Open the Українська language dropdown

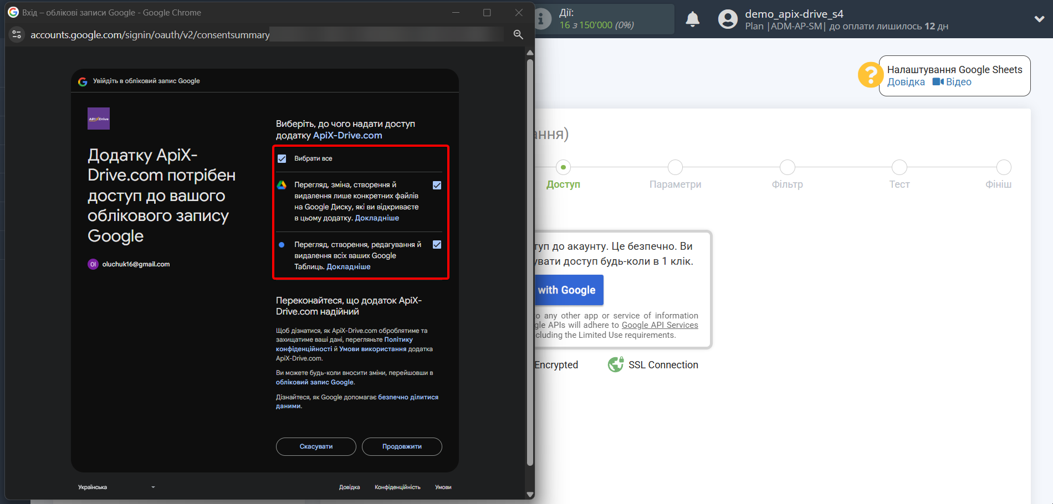(x=116, y=487)
